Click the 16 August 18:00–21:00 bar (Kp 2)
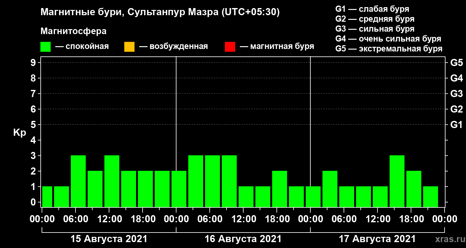Viewport: 466px width, 248px height. coord(280,189)
